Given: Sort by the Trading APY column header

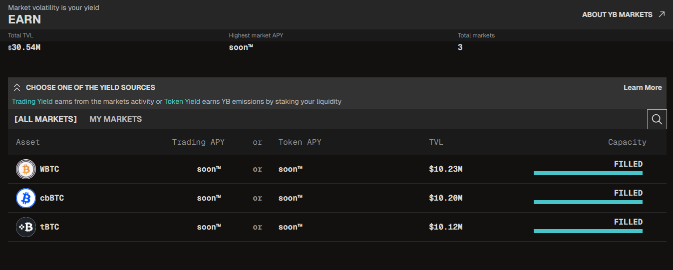Looking at the screenshot, I should pyautogui.click(x=198, y=142).
